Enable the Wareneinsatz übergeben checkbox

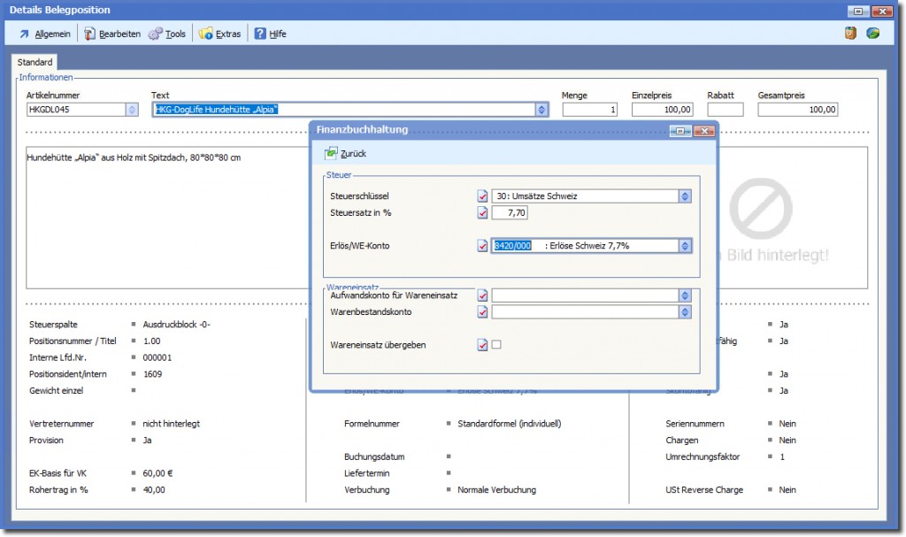pyautogui.click(x=496, y=345)
